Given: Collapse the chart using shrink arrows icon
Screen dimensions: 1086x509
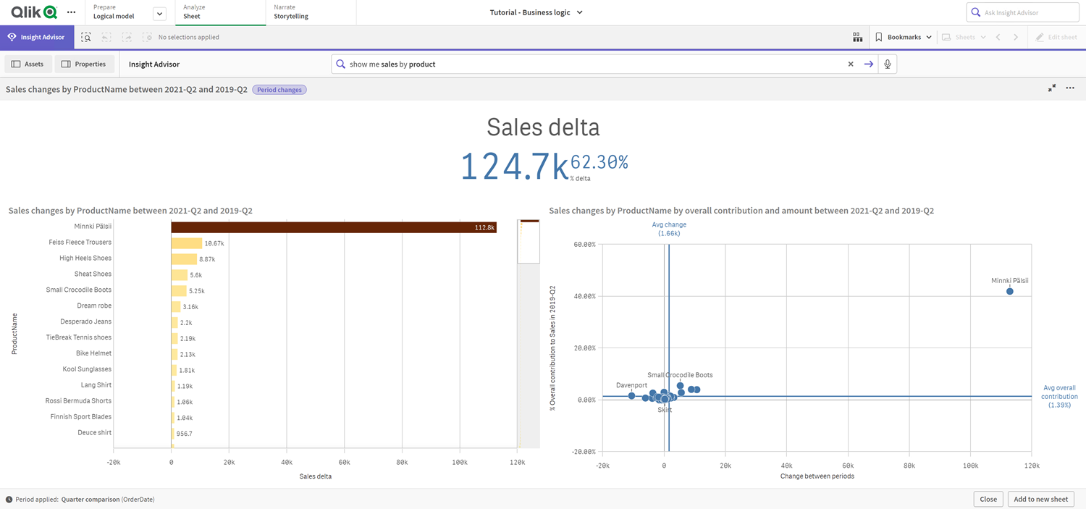Looking at the screenshot, I should click(x=1052, y=88).
